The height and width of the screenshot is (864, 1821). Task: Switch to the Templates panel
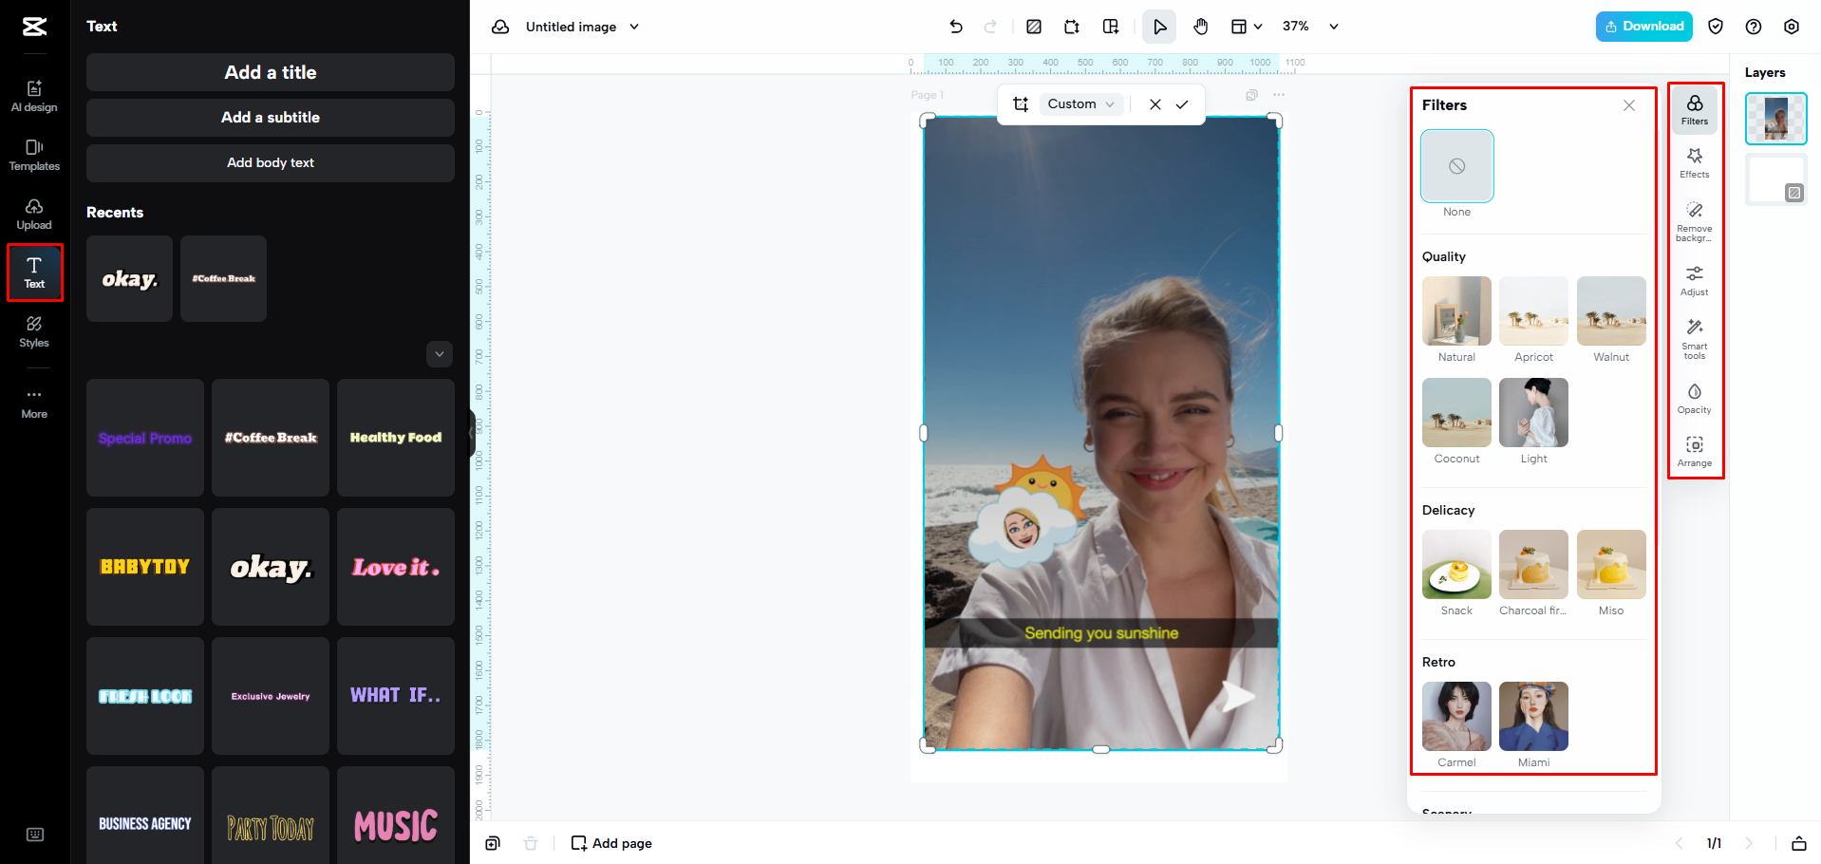pyautogui.click(x=34, y=155)
